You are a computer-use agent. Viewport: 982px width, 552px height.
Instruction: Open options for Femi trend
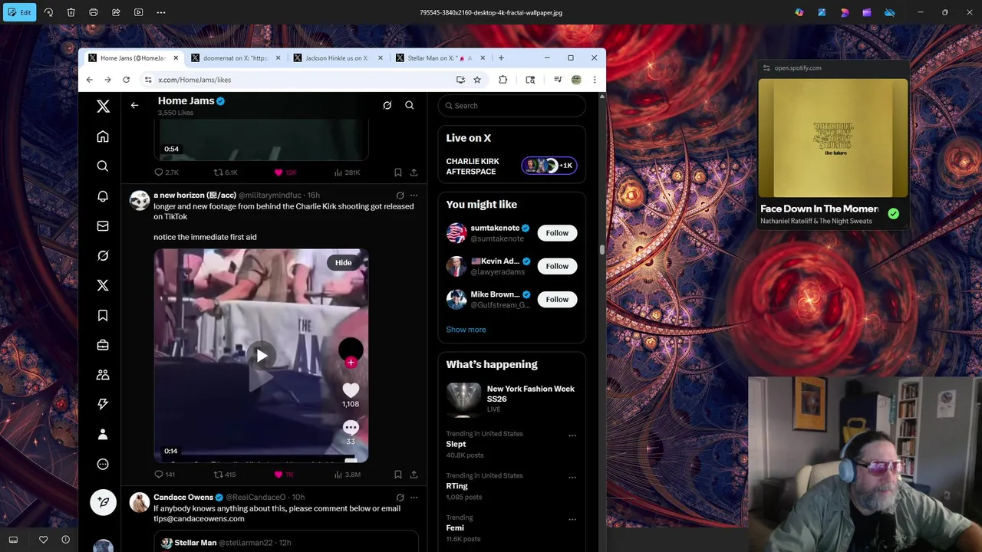(x=572, y=519)
